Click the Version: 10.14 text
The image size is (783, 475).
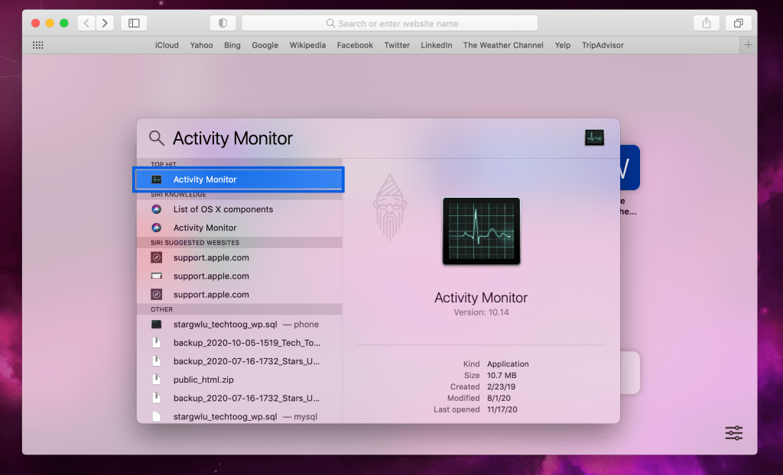(x=482, y=312)
